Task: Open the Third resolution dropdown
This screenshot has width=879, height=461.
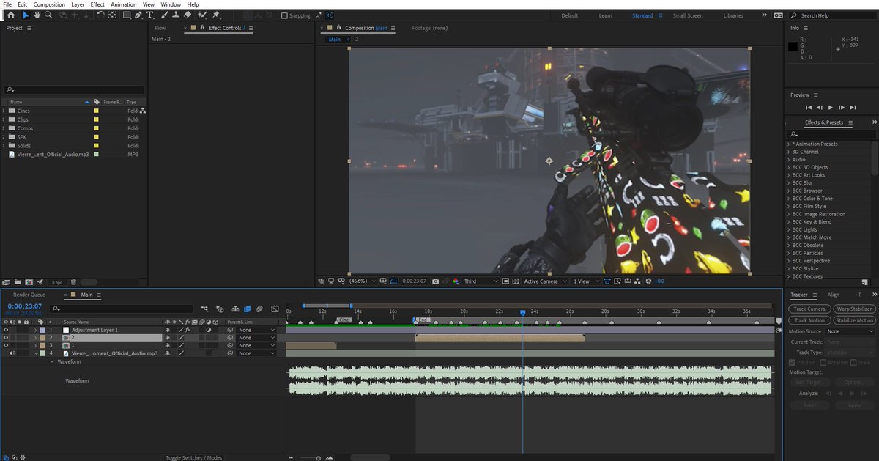Action: (479, 281)
